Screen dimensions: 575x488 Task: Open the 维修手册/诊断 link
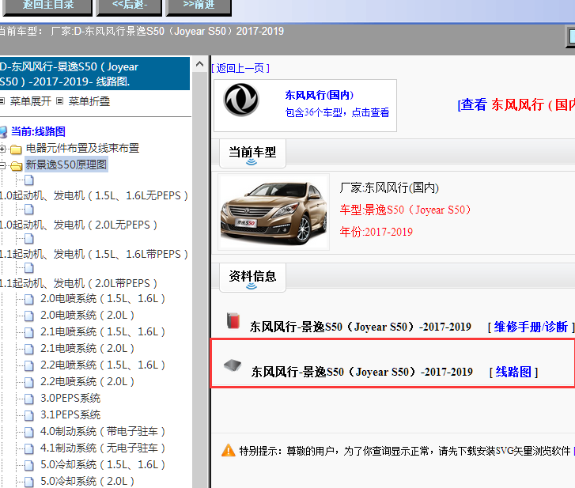(531, 327)
